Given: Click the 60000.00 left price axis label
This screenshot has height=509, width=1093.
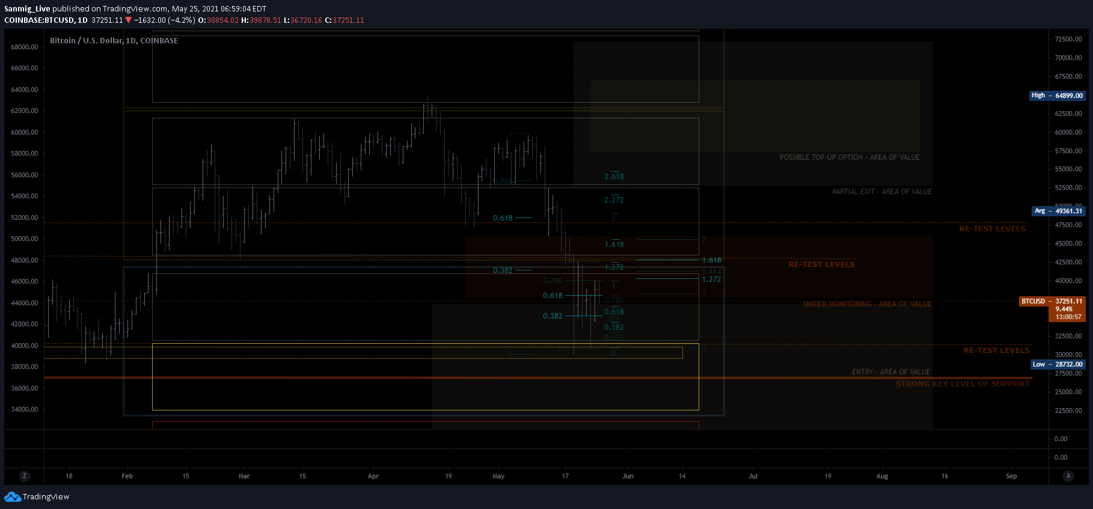Looking at the screenshot, I should click(25, 132).
